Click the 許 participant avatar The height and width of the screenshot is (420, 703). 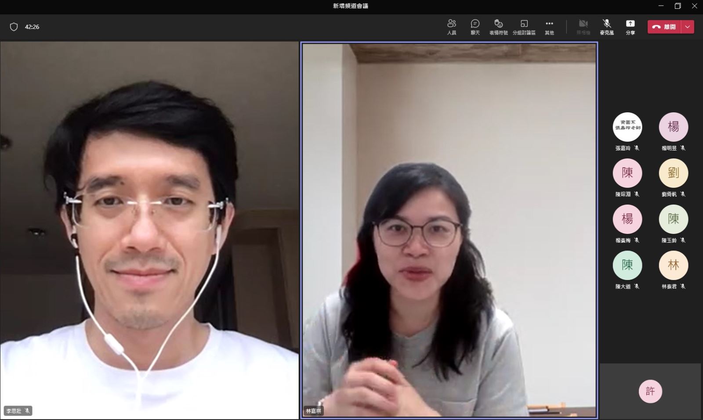[x=650, y=391]
